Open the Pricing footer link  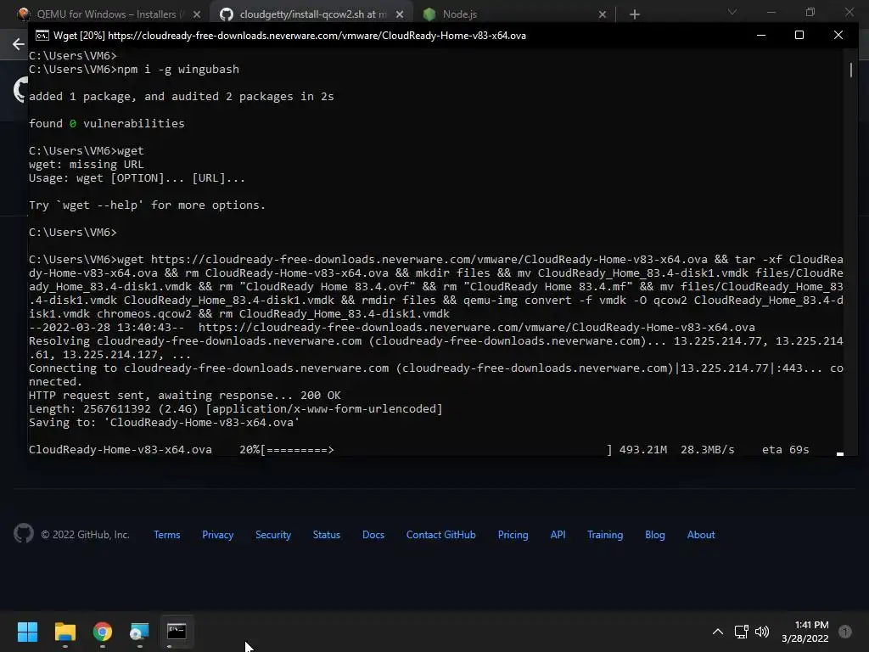[513, 535]
